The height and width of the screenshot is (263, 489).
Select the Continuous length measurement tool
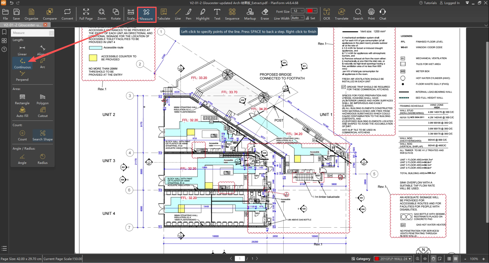[22, 63]
